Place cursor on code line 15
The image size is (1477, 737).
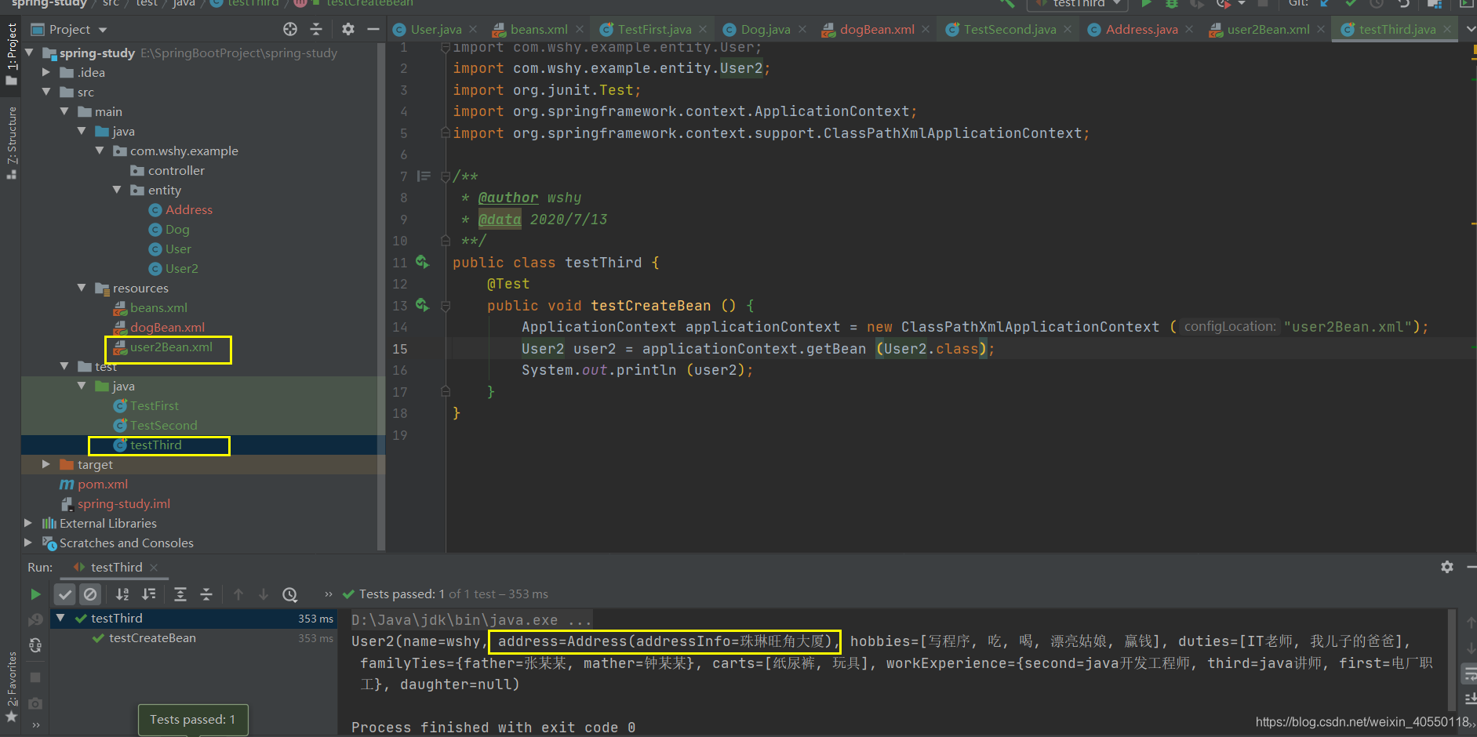[x=961, y=348]
